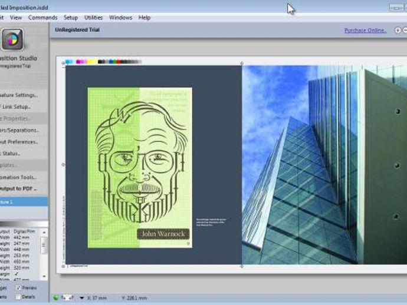The height and width of the screenshot is (305, 407).
Task: Click the green status indicator dot
Action: 56,298
